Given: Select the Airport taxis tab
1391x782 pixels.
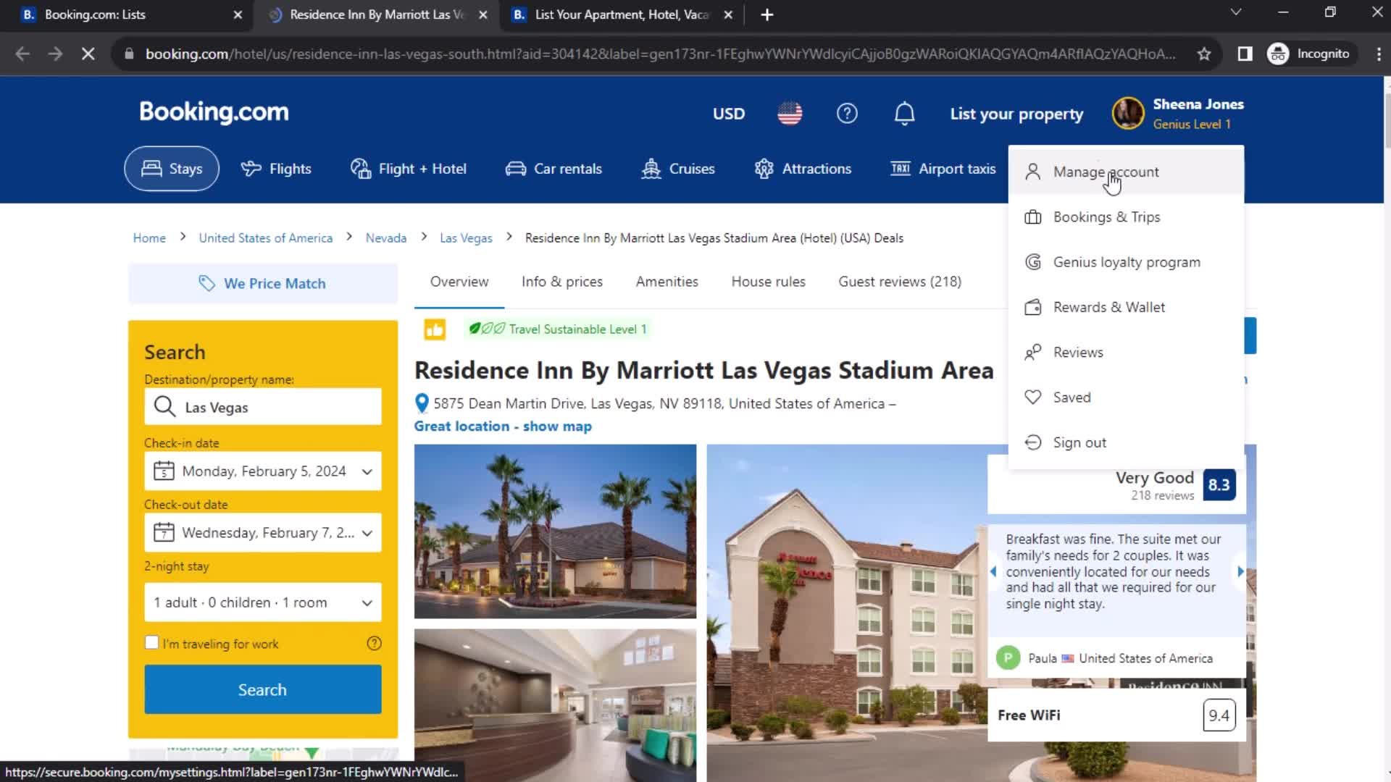Looking at the screenshot, I should [x=943, y=169].
